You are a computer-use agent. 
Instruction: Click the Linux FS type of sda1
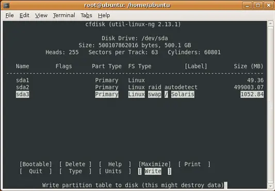136,80
